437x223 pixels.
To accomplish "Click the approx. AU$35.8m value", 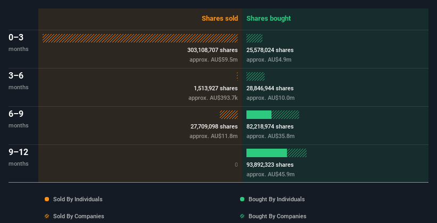I will (x=270, y=136).
